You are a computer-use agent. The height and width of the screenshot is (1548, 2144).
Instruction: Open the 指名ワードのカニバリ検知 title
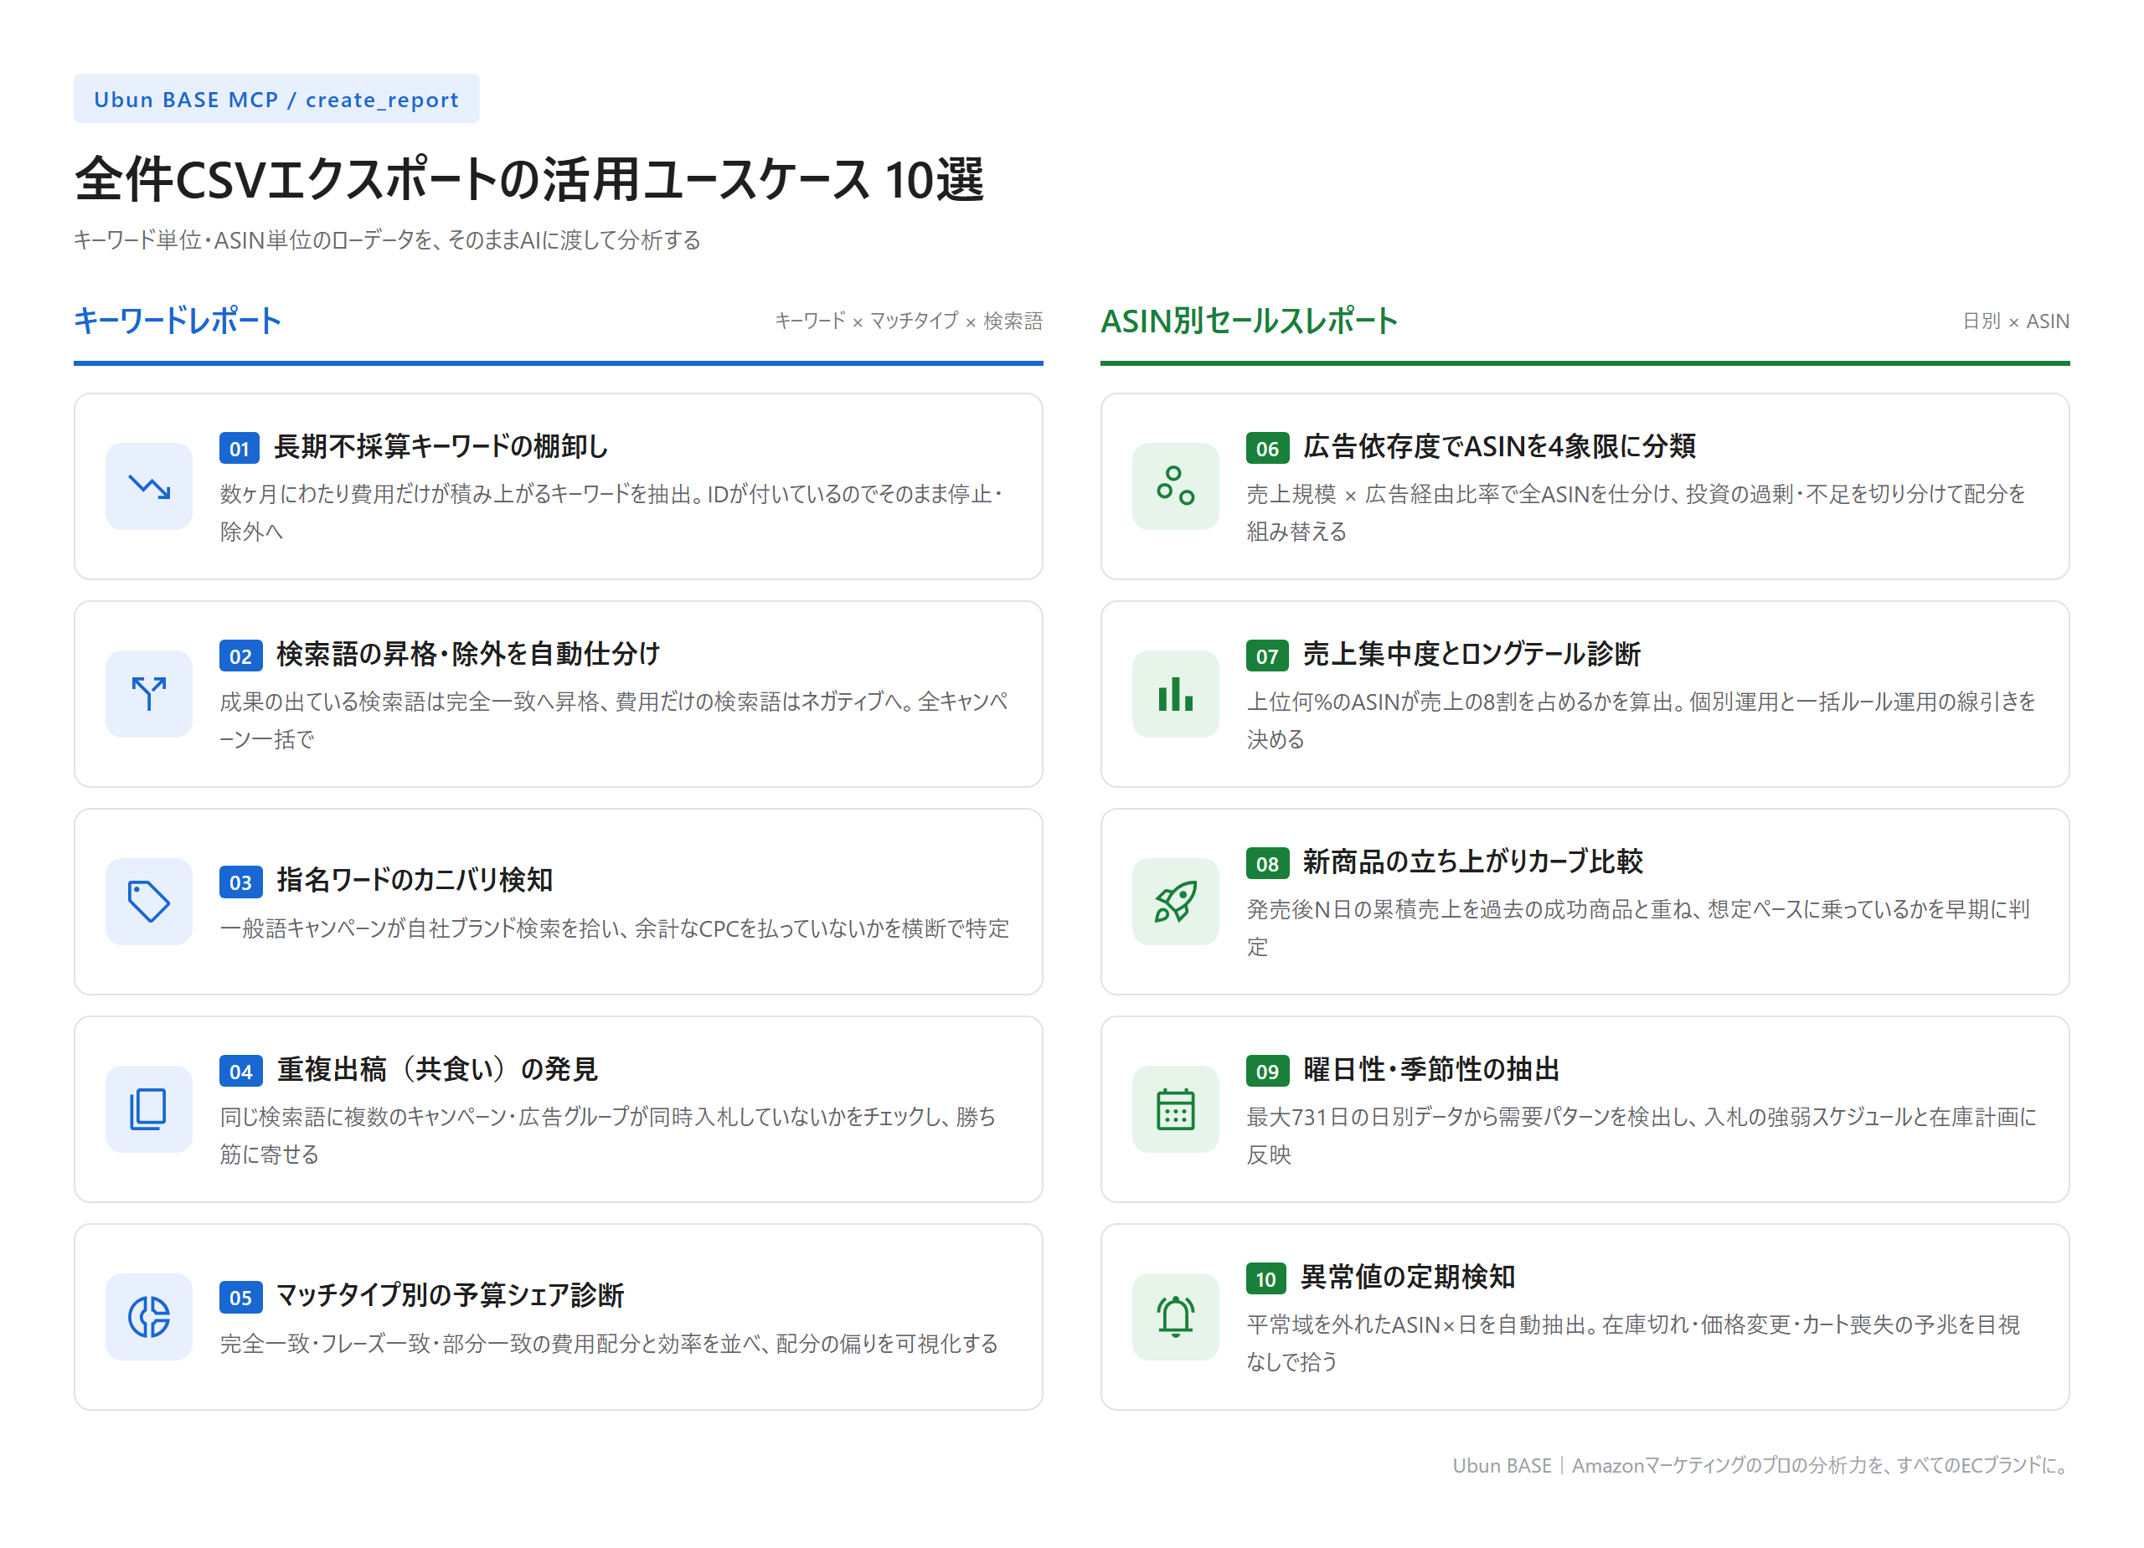[x=414, y=880]
